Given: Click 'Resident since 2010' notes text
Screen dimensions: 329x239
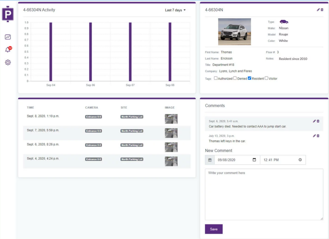Looking at the screenshot, I should (x=293, y=59).
